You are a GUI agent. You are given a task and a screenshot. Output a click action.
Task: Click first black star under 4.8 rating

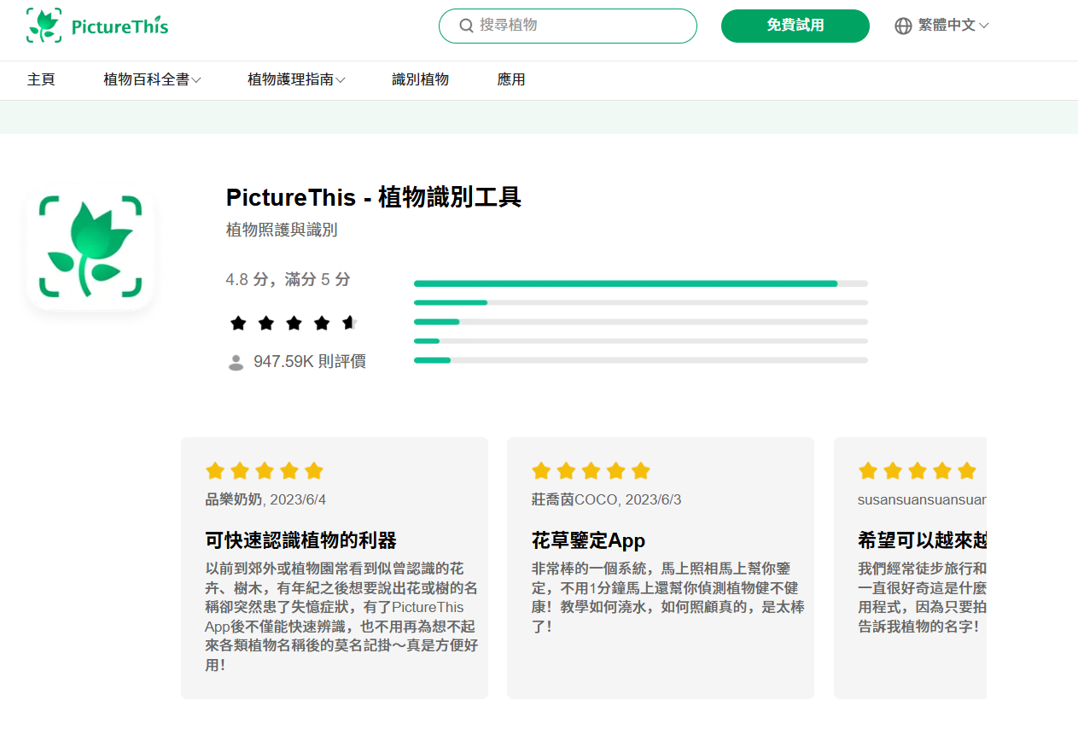pyautogui.click(x=238, y=323)
